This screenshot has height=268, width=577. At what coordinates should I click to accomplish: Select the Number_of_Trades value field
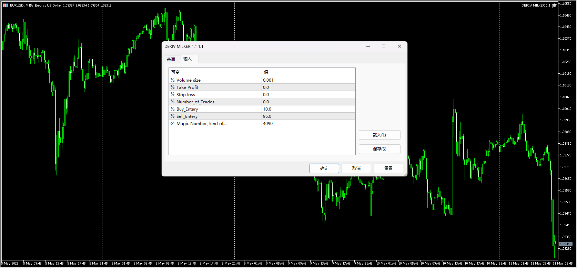308,102
